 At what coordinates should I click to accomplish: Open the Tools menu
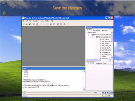(42, 21)
